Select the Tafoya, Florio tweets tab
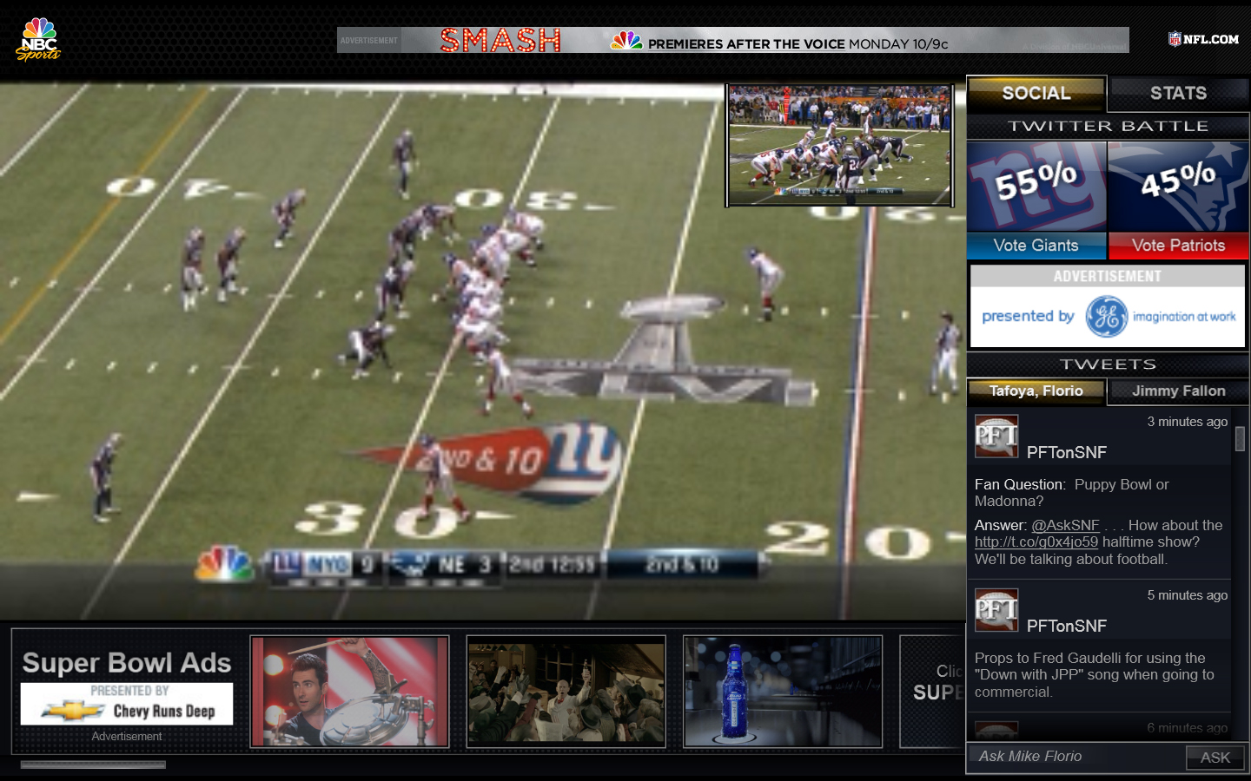This screenshot has height=781, width=1251. [1036, 391]
